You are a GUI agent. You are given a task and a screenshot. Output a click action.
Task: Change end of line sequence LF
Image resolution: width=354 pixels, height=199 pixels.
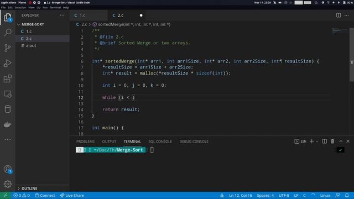296,195
